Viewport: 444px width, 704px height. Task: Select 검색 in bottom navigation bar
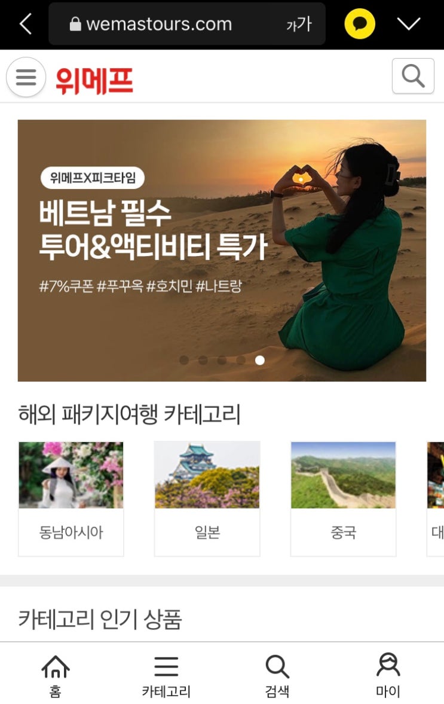click(277, 675)
